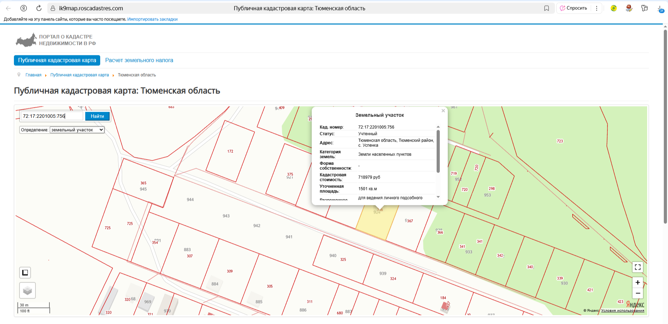
Task: Toggle fullscreen map view
Action: [637, 267]
